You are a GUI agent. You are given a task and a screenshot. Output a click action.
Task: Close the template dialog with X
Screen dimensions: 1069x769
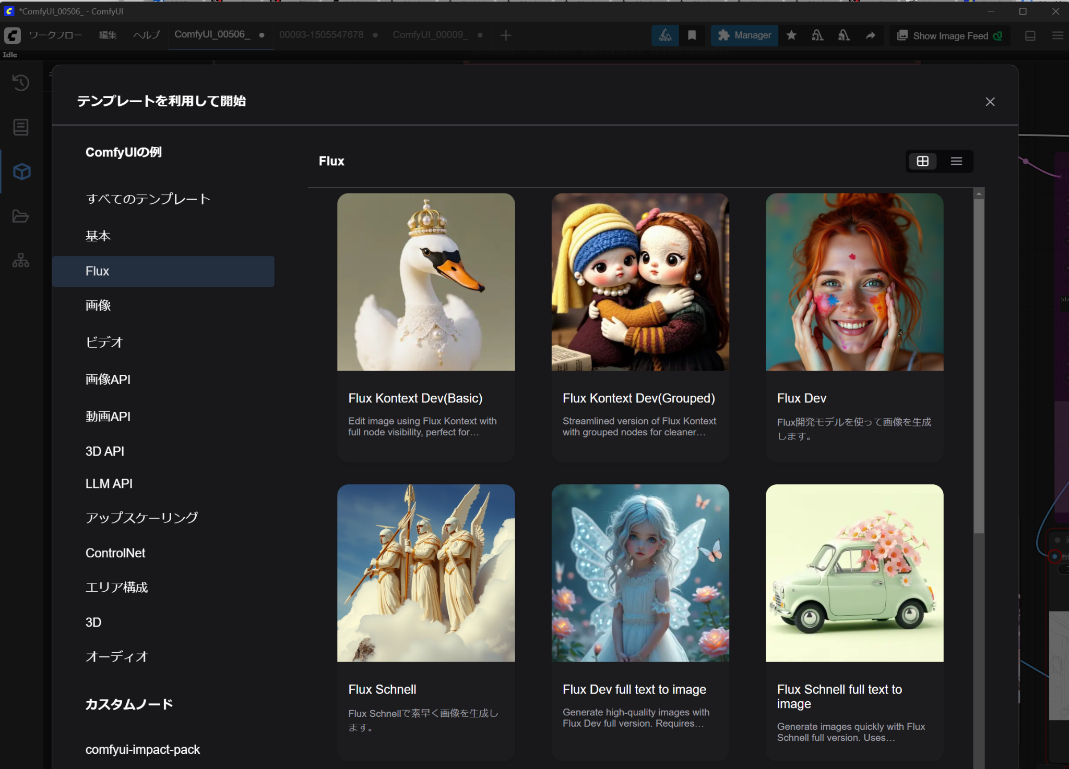click(x=990, y=102)
